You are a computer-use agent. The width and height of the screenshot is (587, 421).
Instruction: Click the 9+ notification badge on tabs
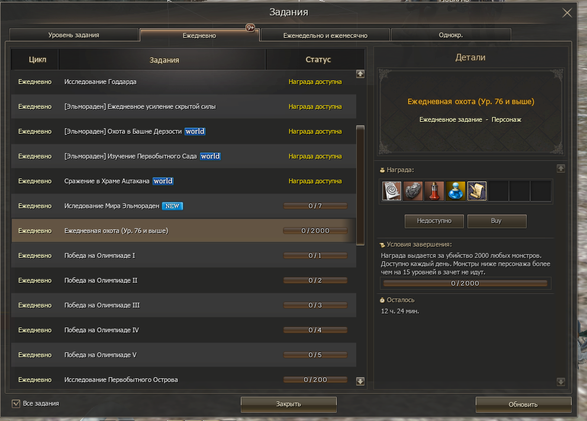(x=250, y=28)
